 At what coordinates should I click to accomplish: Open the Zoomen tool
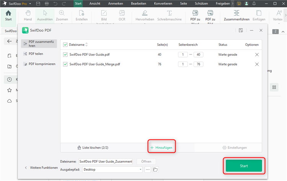pos(62,16)
